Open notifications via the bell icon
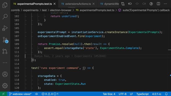Viewport: 171px width, 96px height. (x=166, y=94)
